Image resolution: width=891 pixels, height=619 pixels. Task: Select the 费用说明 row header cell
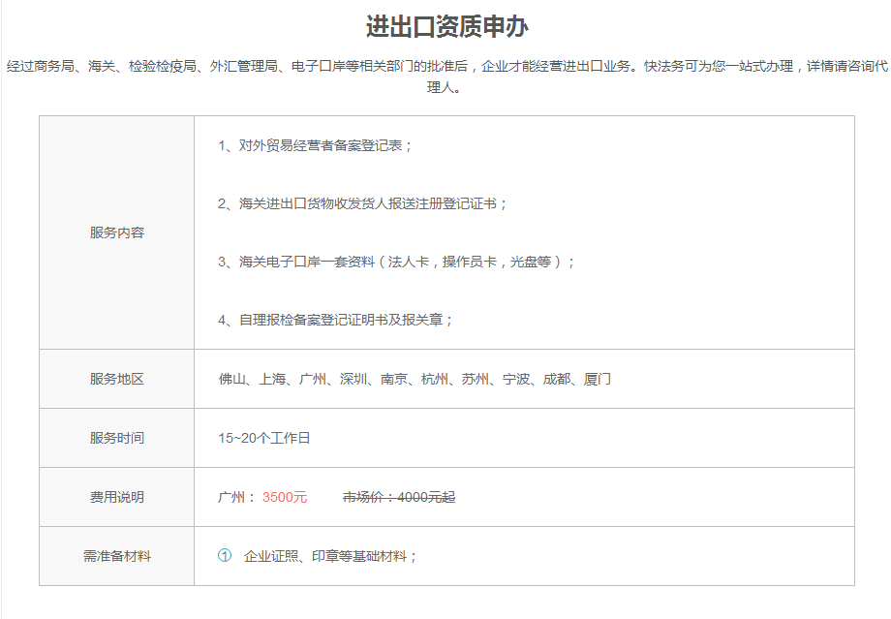[116, 497]
